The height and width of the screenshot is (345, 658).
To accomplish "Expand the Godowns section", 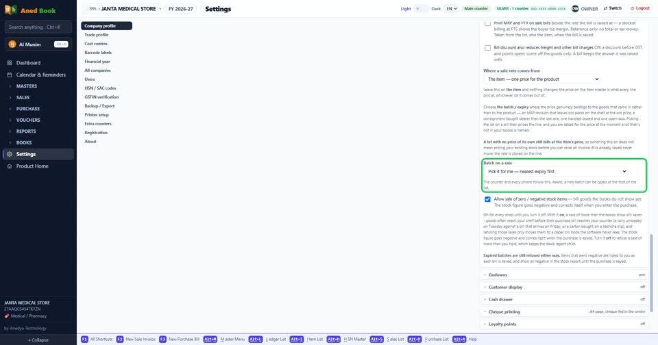I will [564, 275].
